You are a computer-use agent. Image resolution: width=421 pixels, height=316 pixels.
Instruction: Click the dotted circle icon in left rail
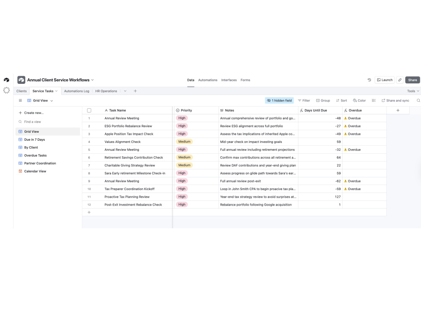pyautogui.click(x=6, y=90)
